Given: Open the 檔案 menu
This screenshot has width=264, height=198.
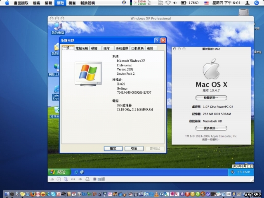Looking at the screenshot, I should pyautogui.click(x=37, y=3).
